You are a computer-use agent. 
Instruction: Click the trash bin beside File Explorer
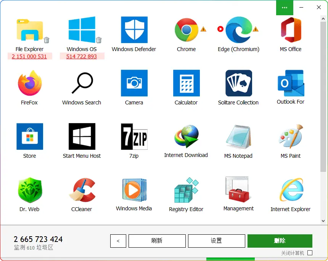tap(47, 40)
